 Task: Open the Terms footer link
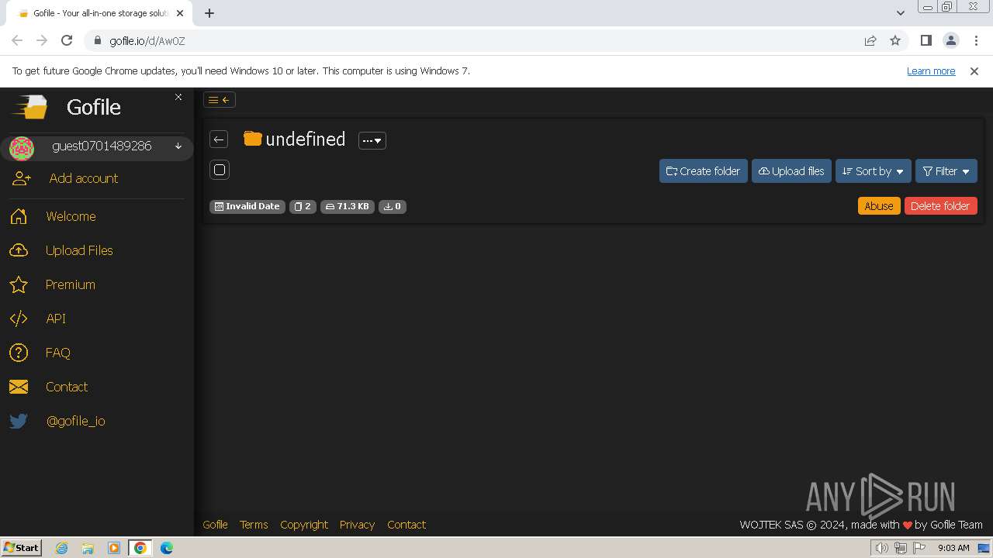tap(254, 525)
